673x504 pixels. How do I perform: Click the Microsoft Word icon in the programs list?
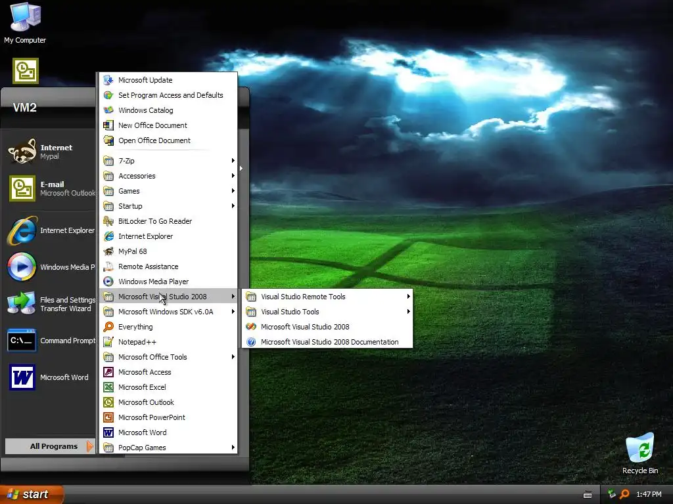click(108, 432)
